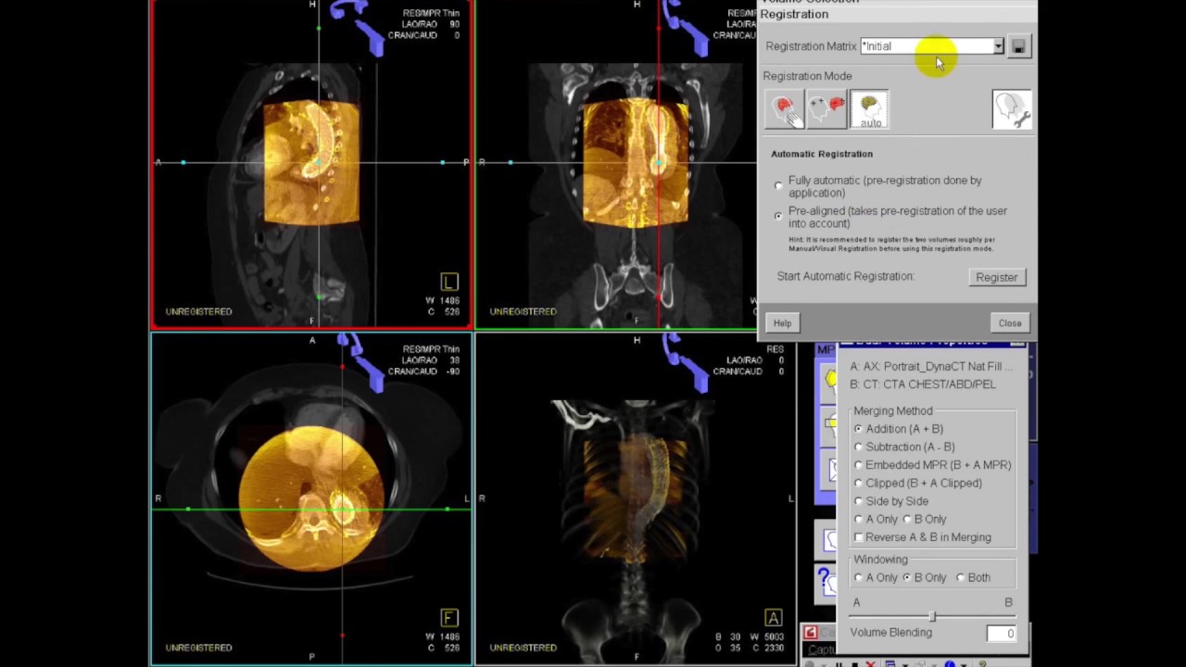This screenshot has width=1186, height=667.
Task: Click the UNREGISTERED label in sagittal view
Action: 198,311
